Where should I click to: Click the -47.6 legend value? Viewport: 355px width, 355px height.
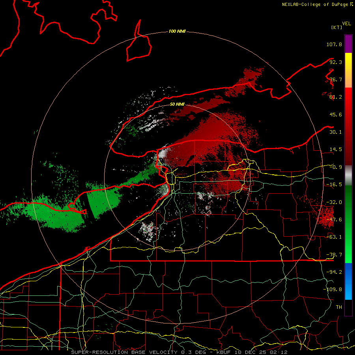tap(334, 220)
